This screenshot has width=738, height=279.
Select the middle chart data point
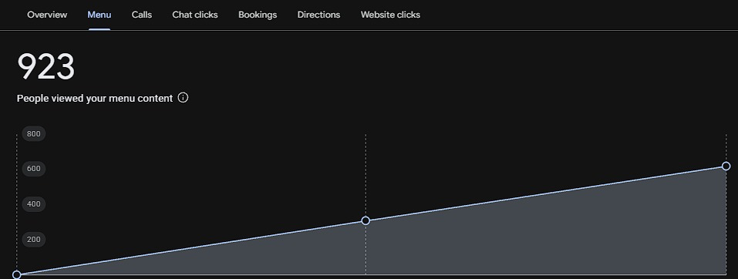(366, 220)
